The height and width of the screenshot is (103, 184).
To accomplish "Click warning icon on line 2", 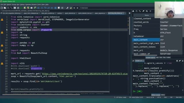I will click(2, 19).
